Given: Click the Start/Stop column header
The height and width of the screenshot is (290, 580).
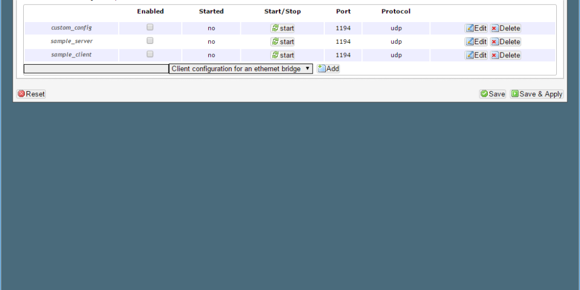Looking at the screenshot, I should pyautogui.click(x=282, y=11).
